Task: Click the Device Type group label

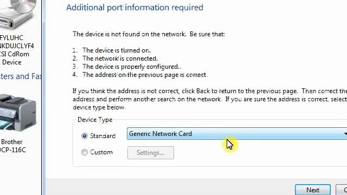Action: click(x=95, y=120)
